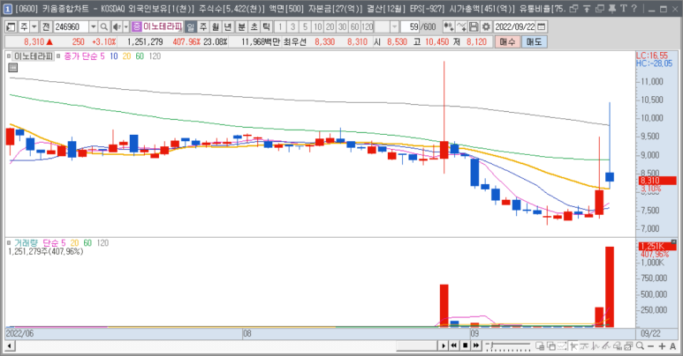
Task: Toggle the 이노테라피 price series legend box
Action: (9, 56)
